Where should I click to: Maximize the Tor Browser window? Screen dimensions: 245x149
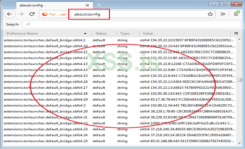pos(225,4)
